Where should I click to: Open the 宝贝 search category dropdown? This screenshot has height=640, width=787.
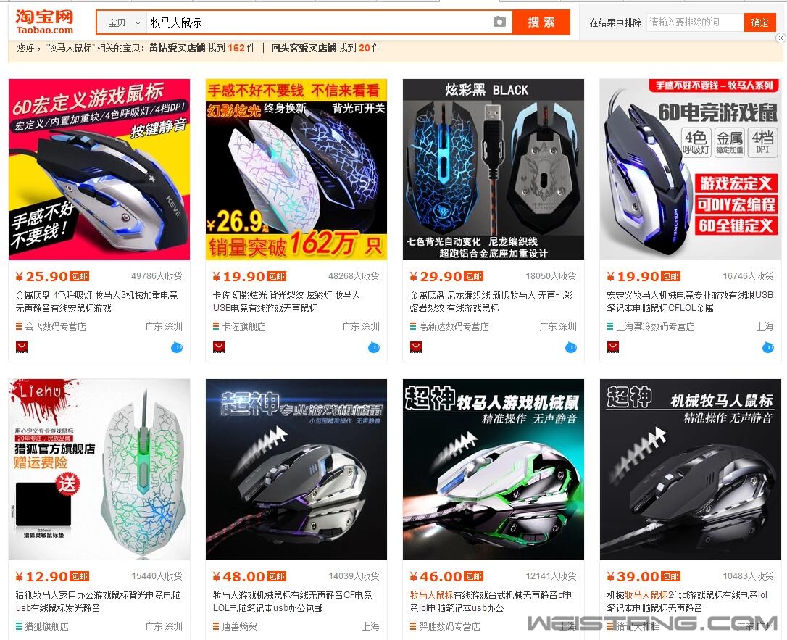coord(124,22)
